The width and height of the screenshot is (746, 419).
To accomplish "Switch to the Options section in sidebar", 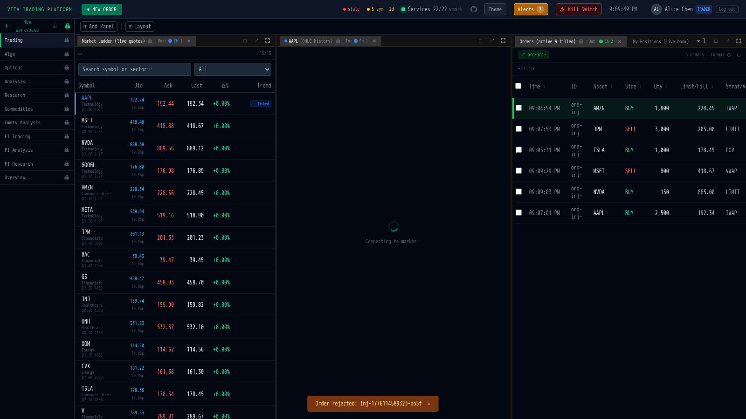I will coord(14,68).
